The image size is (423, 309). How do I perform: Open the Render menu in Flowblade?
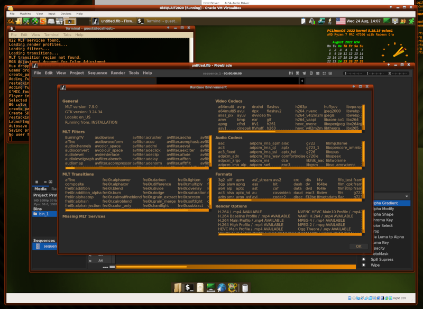coord(117,73)
